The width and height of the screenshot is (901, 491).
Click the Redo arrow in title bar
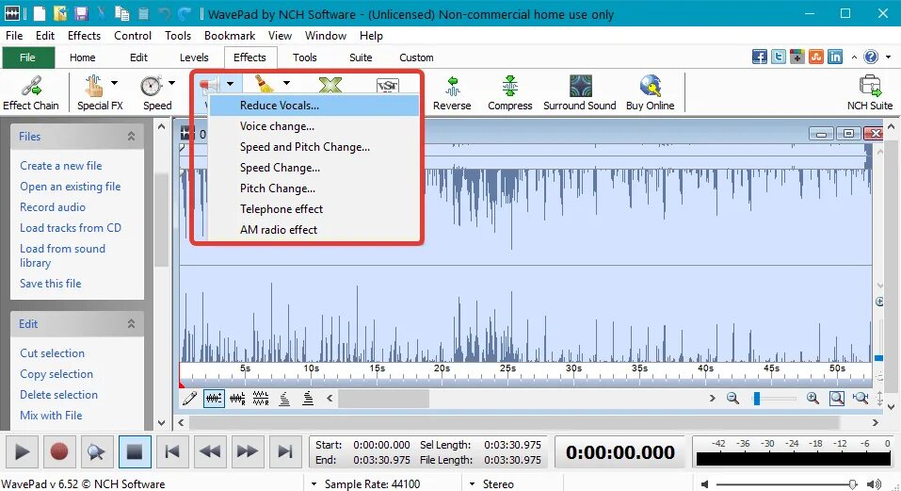pyautogui.click(x=185, y=13)
